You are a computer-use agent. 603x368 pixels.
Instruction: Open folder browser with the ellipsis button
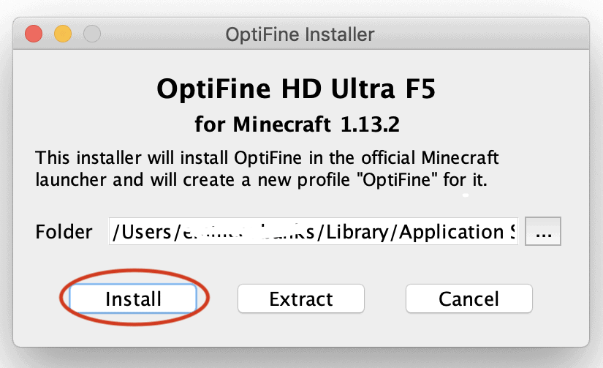pyautogui.click(x=543, y=231)
